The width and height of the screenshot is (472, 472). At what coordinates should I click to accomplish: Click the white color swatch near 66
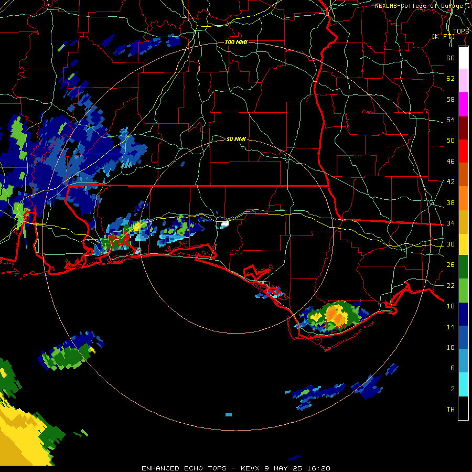463,58
